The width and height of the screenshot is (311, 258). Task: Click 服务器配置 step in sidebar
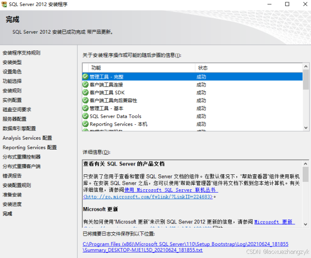coord(14,119)
